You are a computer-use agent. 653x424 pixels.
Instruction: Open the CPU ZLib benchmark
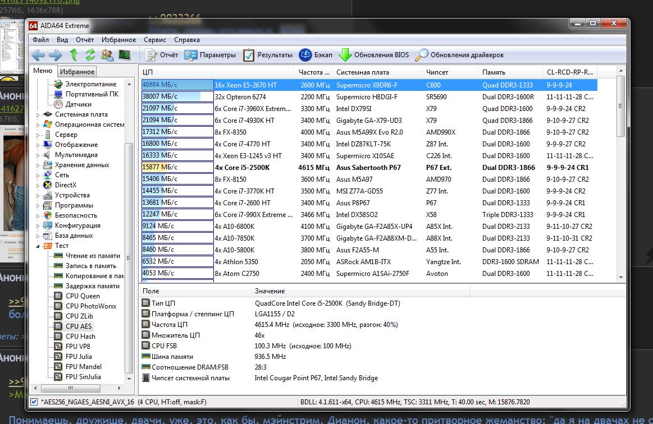(79, 316)
